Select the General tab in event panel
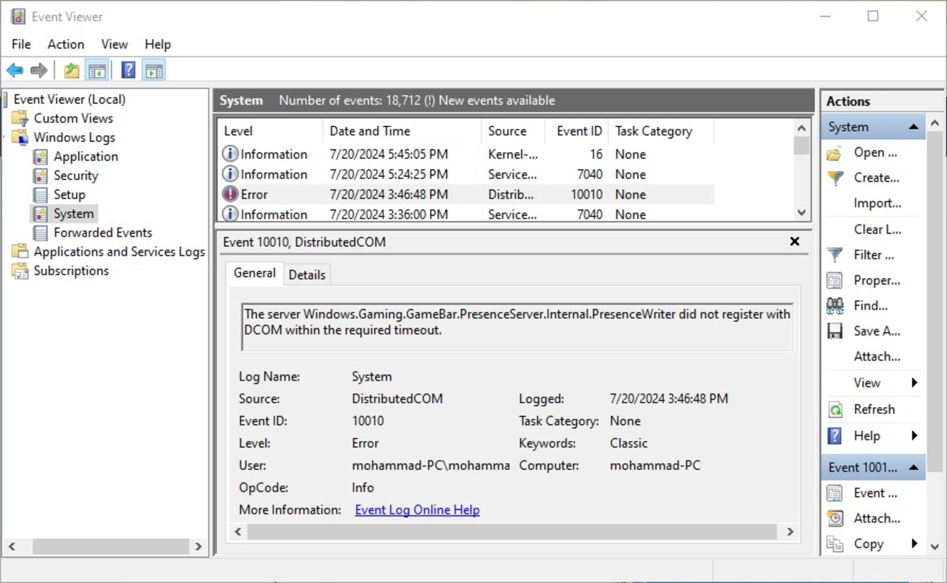The height and width of the screenshot is (583, 947). coord(255,274)
